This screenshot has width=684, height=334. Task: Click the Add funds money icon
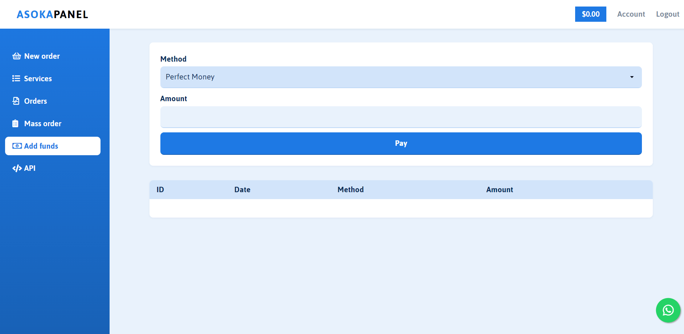click(17, 146)
